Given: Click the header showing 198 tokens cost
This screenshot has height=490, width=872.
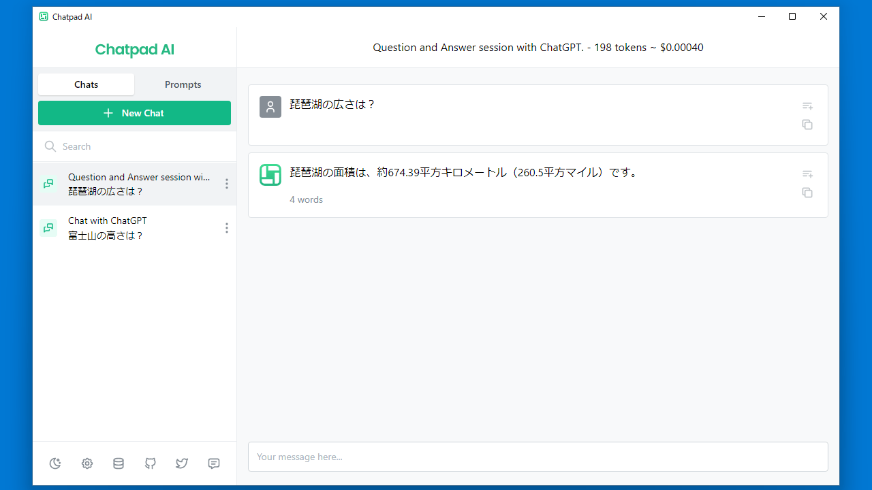Looking at the screenshot, I should 538,48.
